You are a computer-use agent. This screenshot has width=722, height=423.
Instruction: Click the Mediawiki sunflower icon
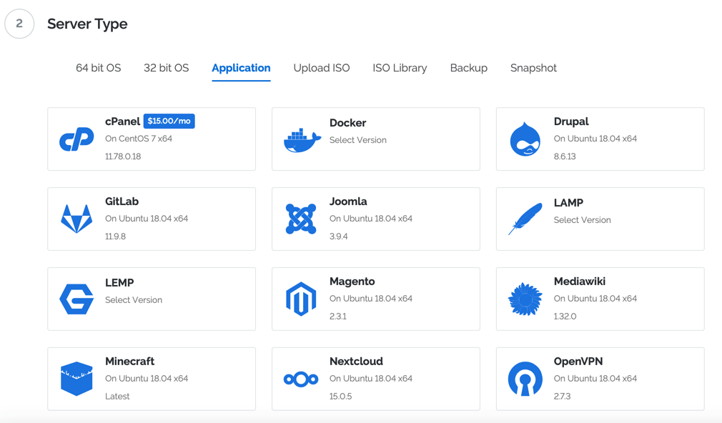click(525, 299)
